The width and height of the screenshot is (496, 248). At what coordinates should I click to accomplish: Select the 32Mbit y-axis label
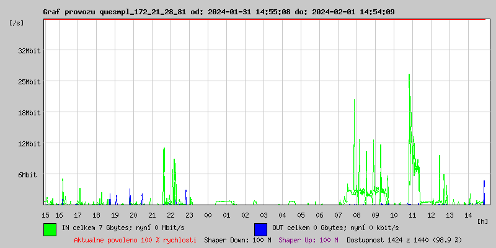tap(30, 51)
